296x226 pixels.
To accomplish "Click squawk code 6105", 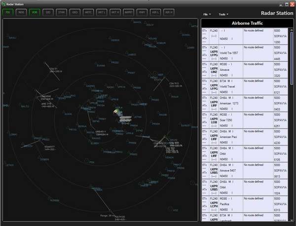I will click(277, 160).
